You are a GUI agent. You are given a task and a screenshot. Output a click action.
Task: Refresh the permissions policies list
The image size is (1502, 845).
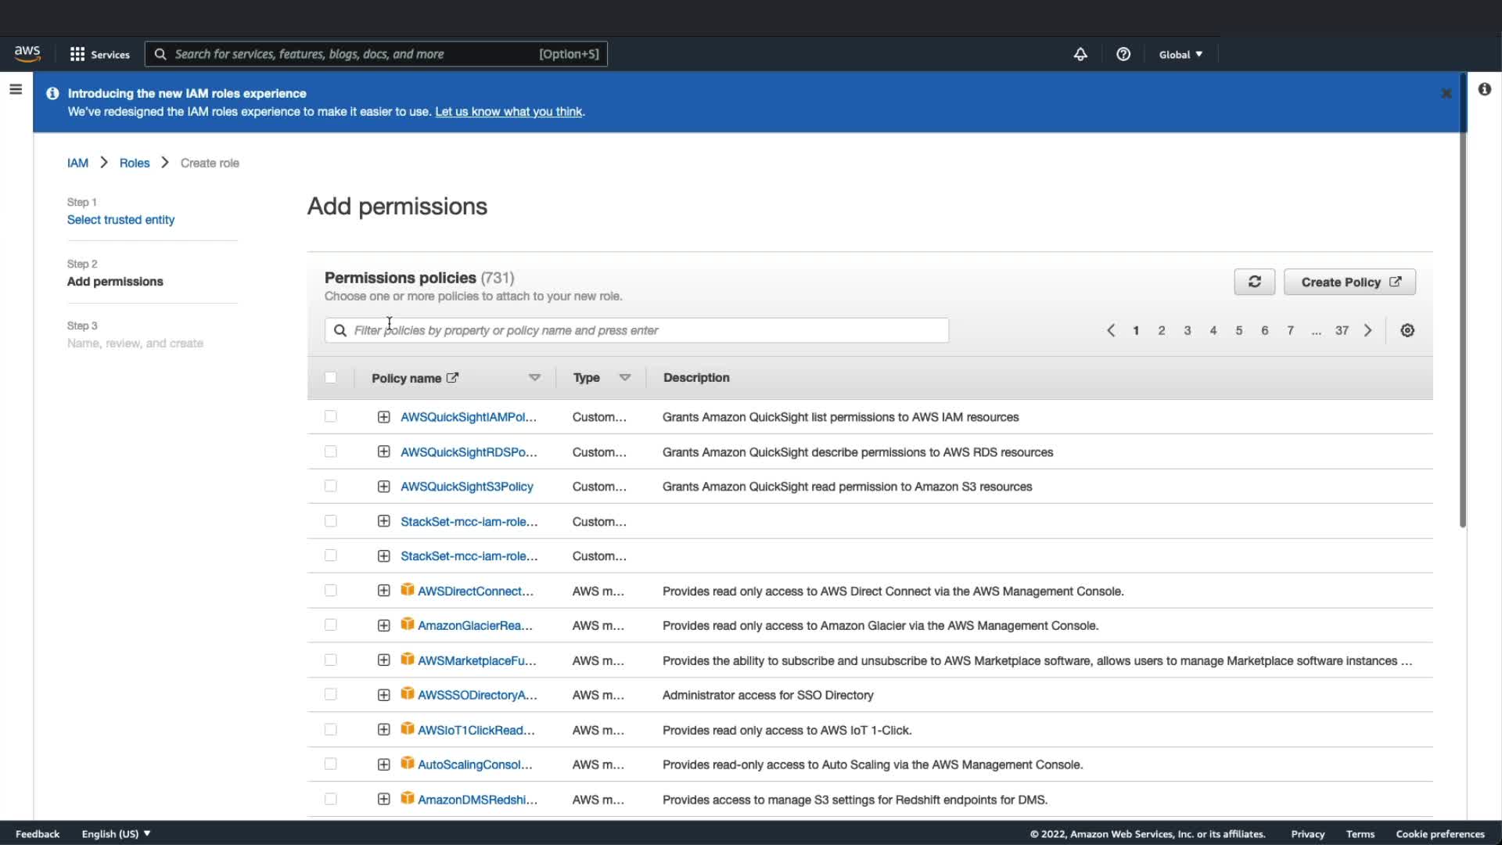coord(1254,282)
